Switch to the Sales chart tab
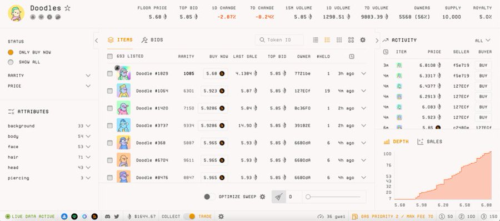This screenshot has width=500, height=221. pyautogui.click(x=430, y=142)
